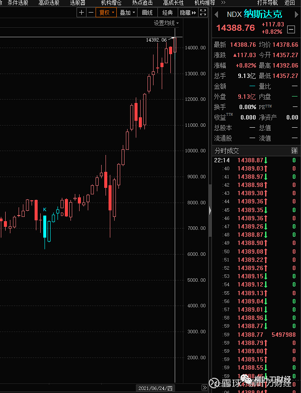Toggle fullscreen chart view icon
Viewport: 301px width, 393px height.
click(203, 12)
